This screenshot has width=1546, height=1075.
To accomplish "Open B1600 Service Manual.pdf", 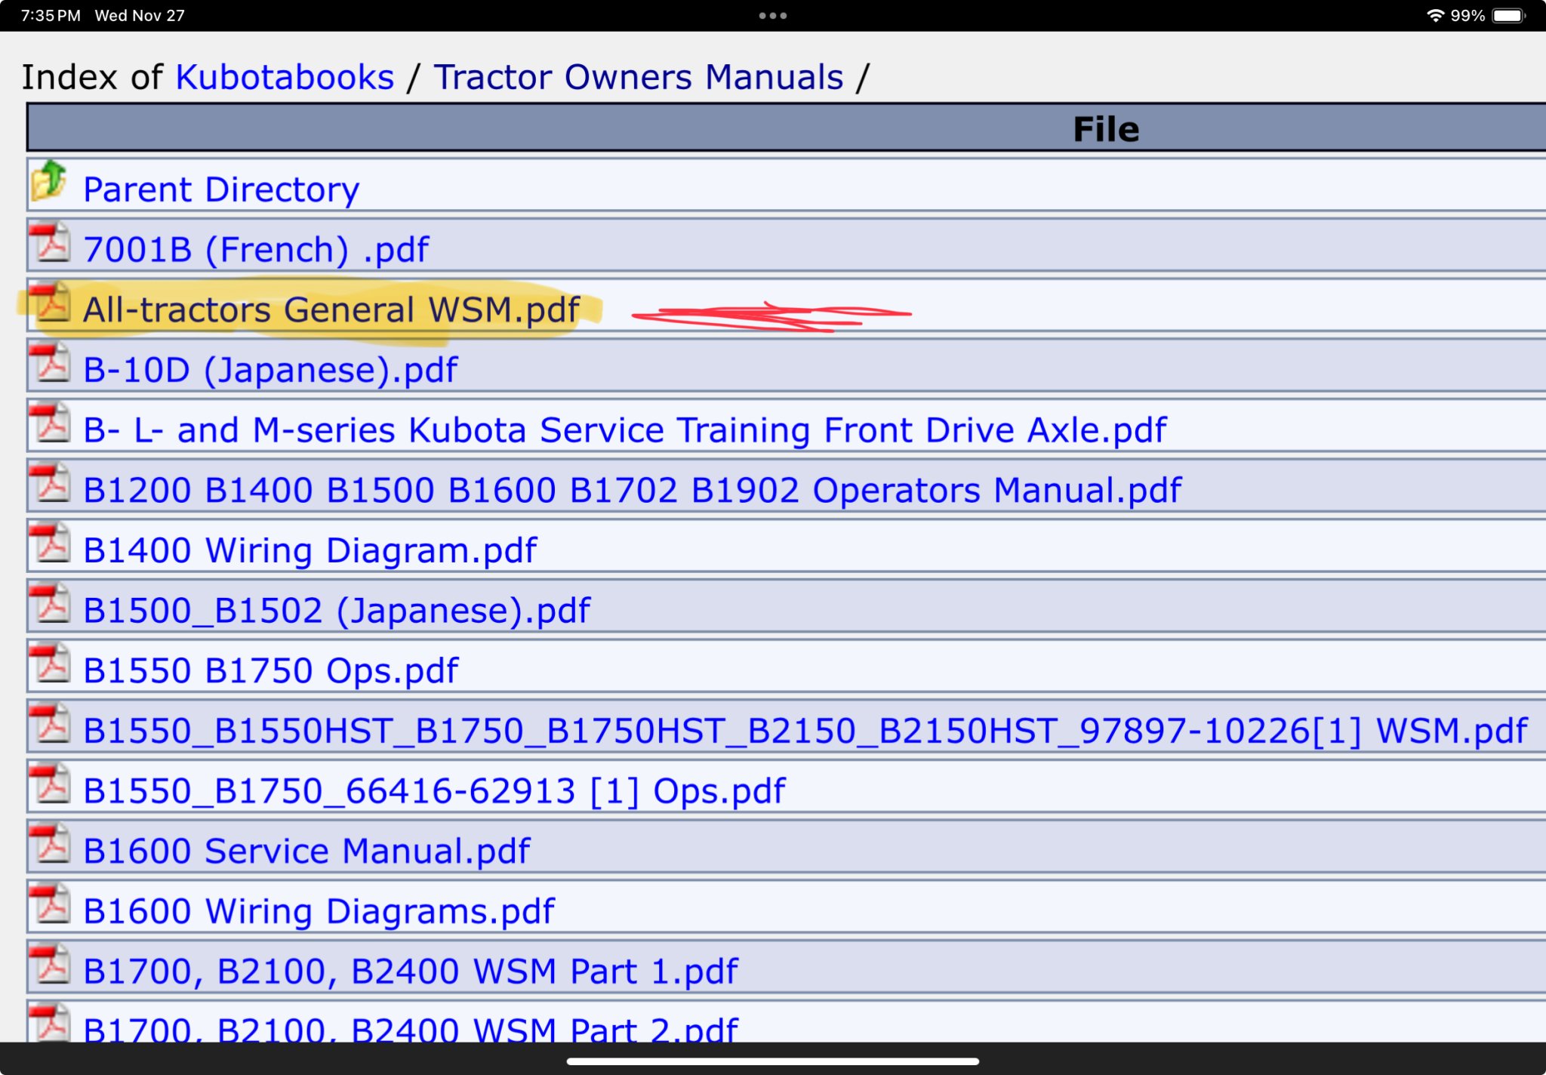I will pos(306,851).
